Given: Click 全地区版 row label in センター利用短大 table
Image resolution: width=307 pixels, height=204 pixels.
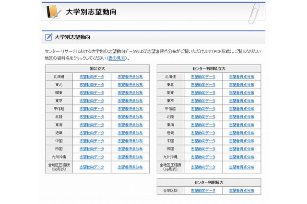Looking at the screenshot, I should pyautogui.click(x=170, y=191).
